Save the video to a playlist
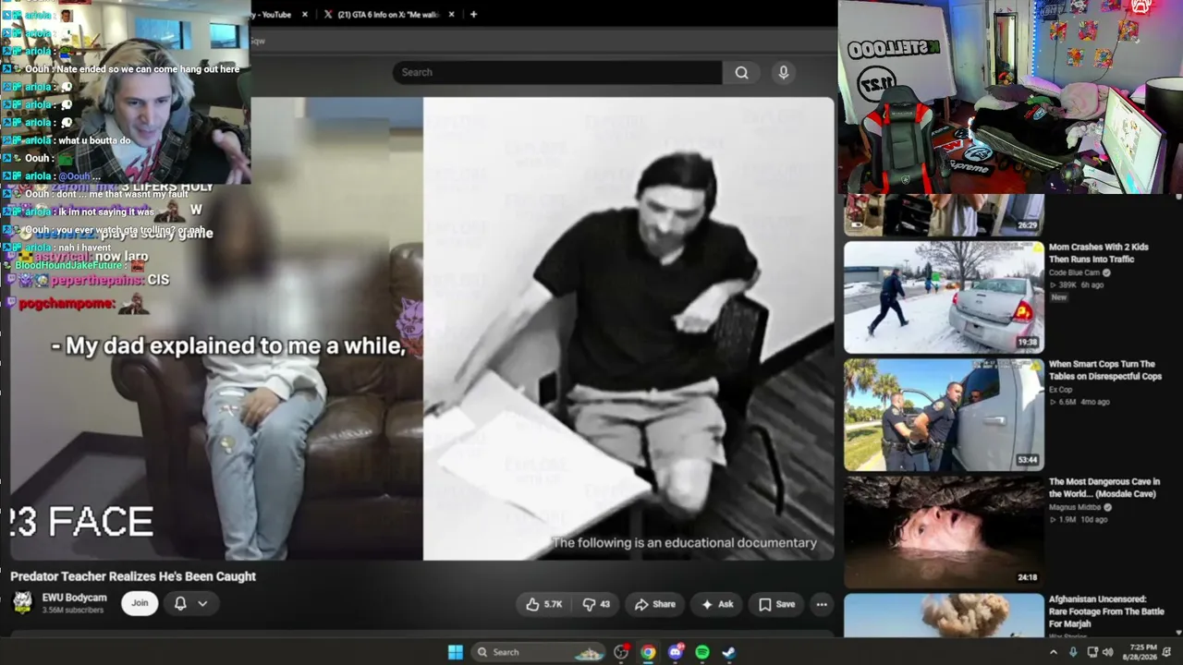 (776, 604)
